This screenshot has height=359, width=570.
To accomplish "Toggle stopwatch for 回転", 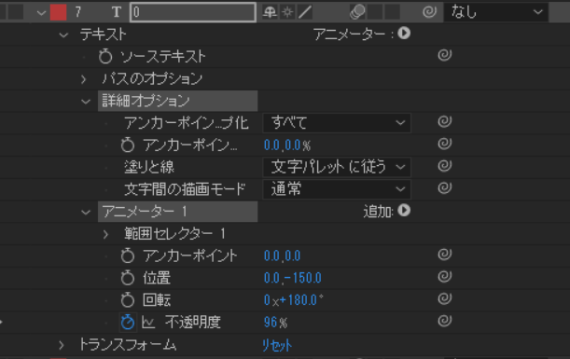I will 128,299.
